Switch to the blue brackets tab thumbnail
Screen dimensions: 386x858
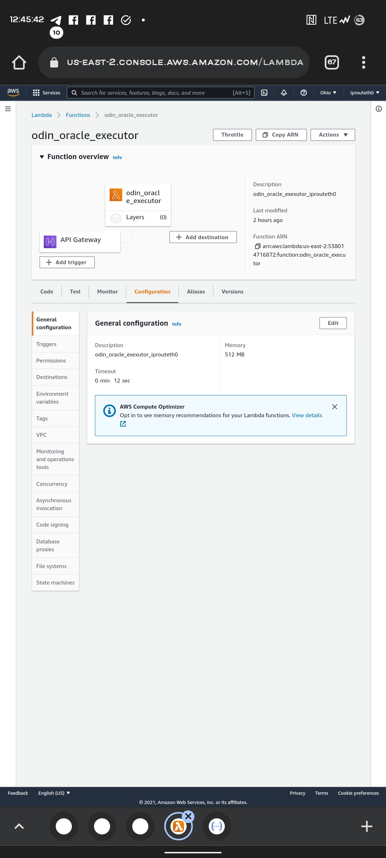click(217, 826)
